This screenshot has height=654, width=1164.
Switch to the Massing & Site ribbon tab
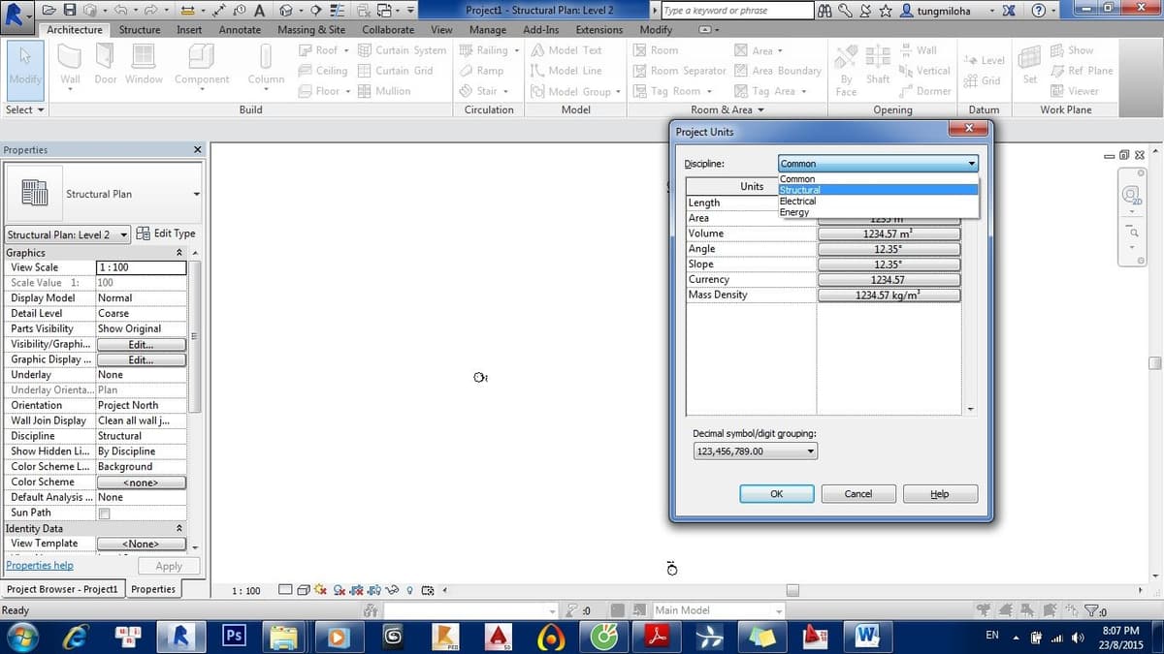tap(310, 30)
